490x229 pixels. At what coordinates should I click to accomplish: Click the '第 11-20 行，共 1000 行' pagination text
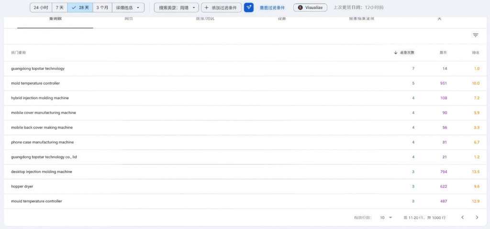424,218
